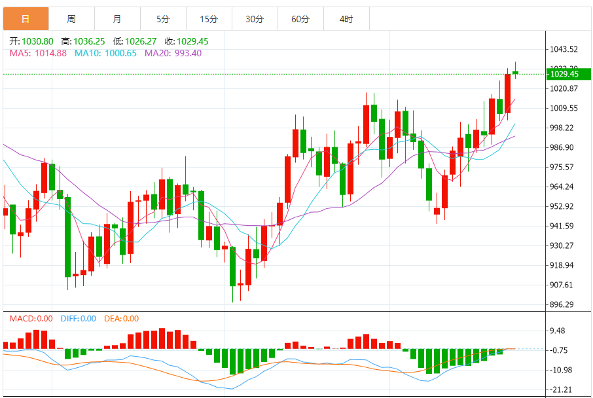
Task: Click the latest small green candlestick at 1029.45
Action: [x=515, y=72]
